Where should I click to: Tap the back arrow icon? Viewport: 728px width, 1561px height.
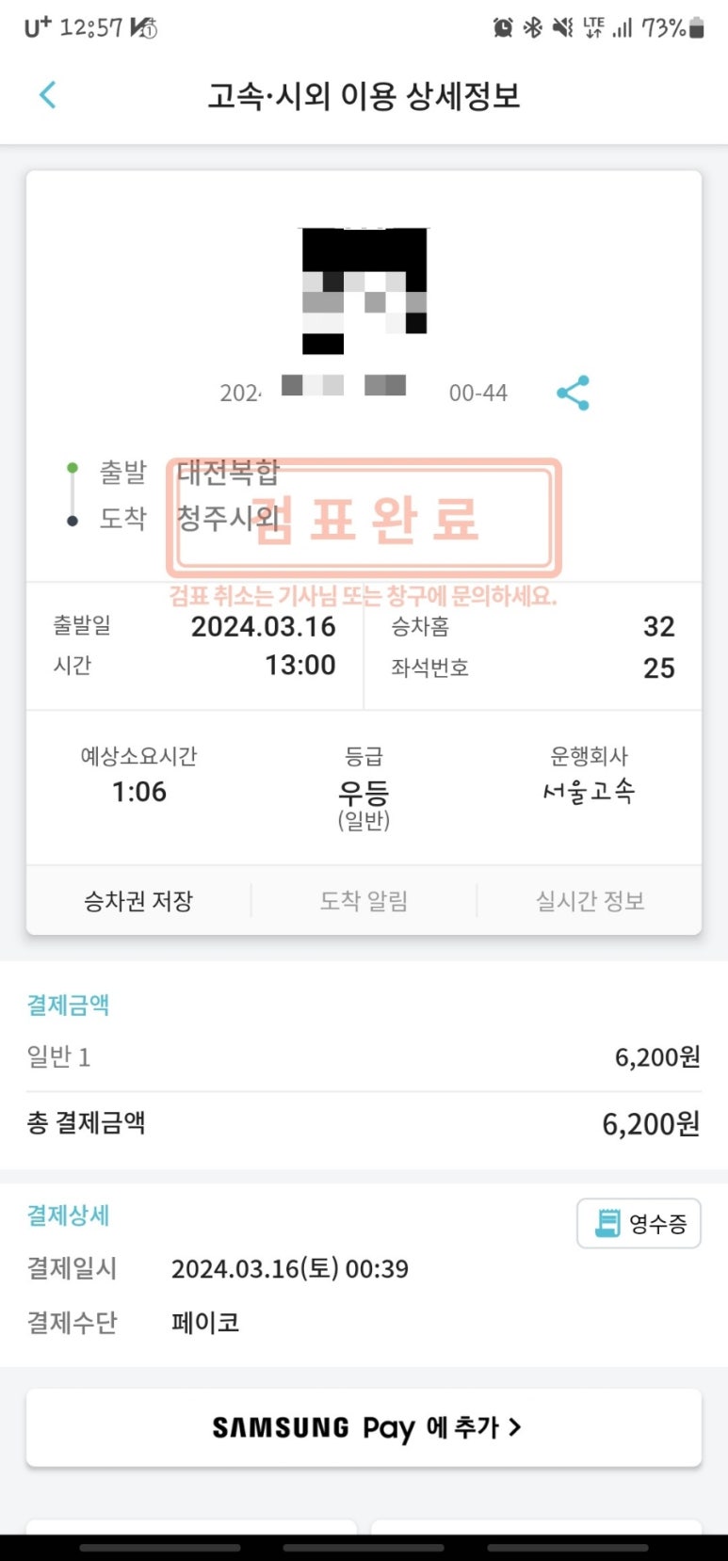pos(48,95)
